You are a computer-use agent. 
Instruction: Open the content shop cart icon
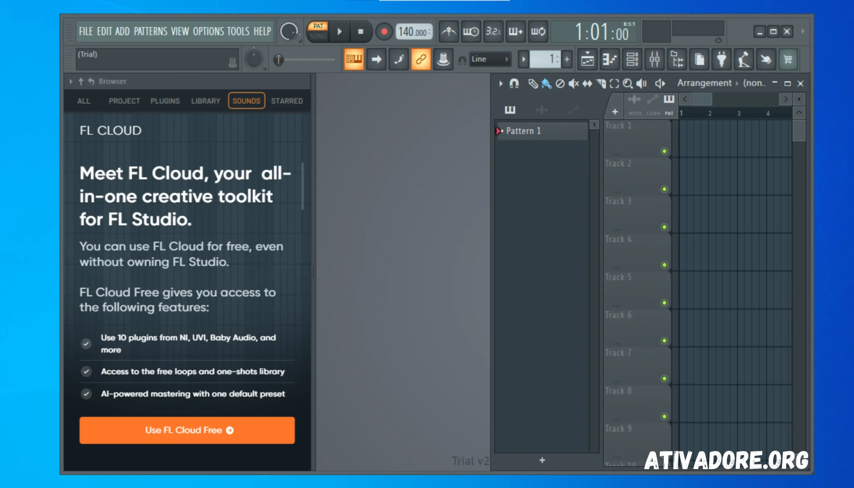(788, 59)
